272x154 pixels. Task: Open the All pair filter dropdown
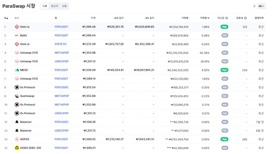[x=261, y=6]
